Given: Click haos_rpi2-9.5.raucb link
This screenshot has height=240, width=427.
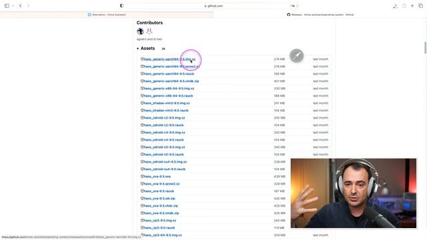Looking at the screenshot, I should (159, 228).
